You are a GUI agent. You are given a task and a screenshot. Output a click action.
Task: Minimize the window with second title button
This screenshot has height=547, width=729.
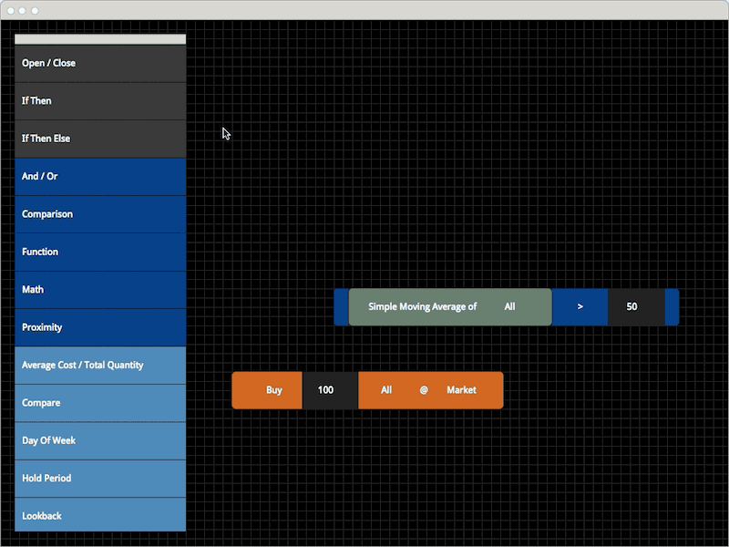pyautogui.click(x=22, y=10)
